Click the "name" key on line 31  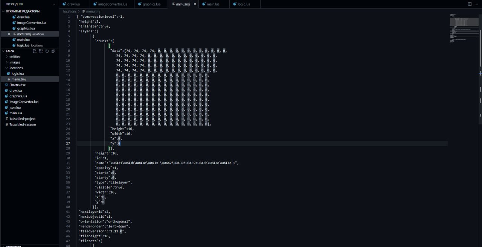coord(100,163)
